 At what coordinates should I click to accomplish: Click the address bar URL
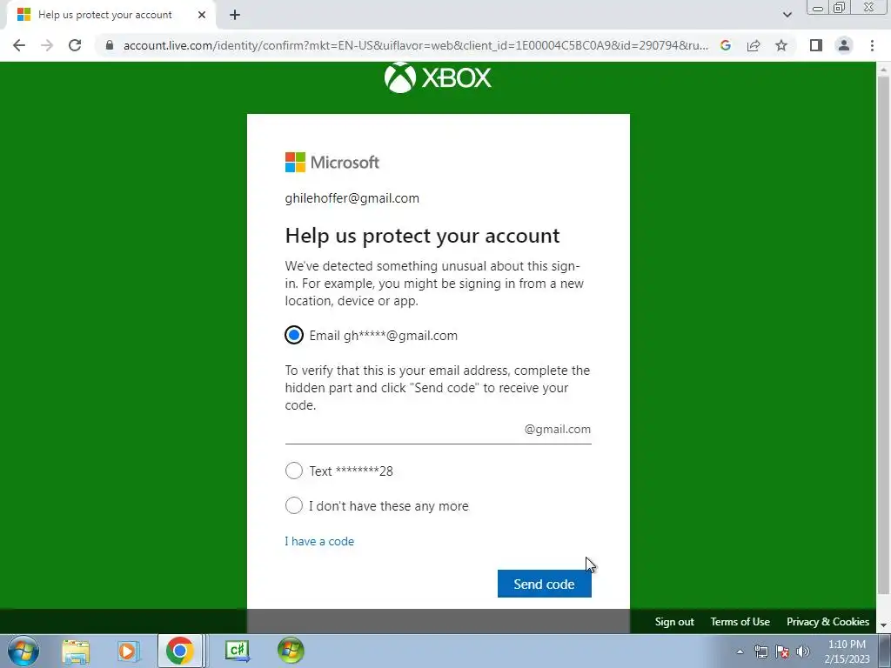[x=415, y=45]
